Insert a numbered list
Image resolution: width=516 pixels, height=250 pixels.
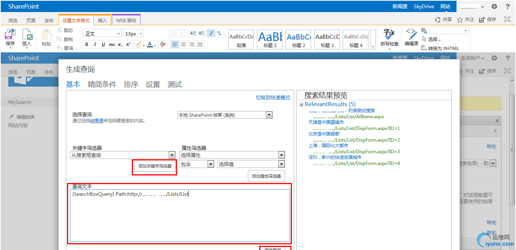click(183, 33)
